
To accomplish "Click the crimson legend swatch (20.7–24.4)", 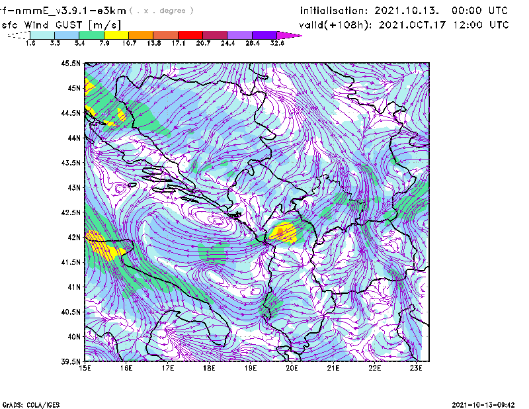I will (215, 35).
